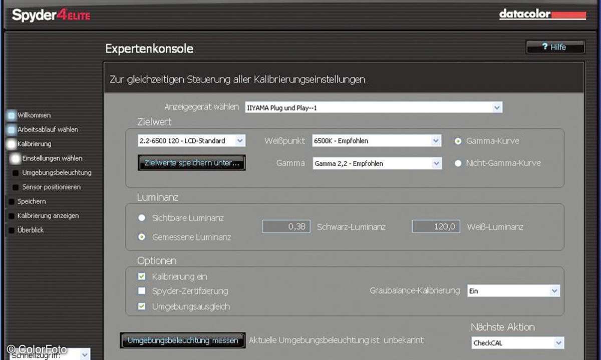601x360 pixels.
Task: Click the glowing marker beside Kalibrierung
Action: [12, 144]
